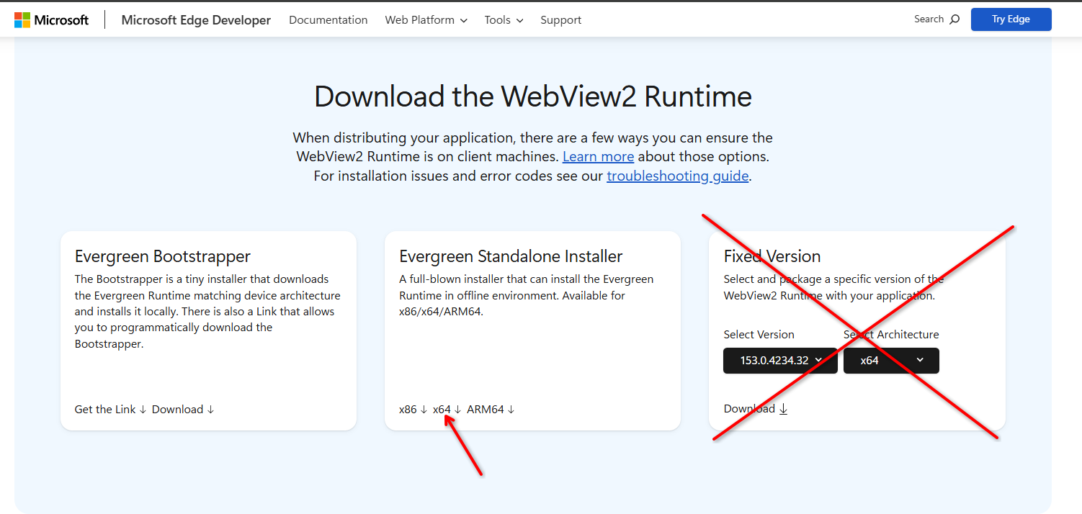Open the Select Version dropdown 153.0.4234.32
Screen dimensions: 1082x514
(x=780, y=361)
